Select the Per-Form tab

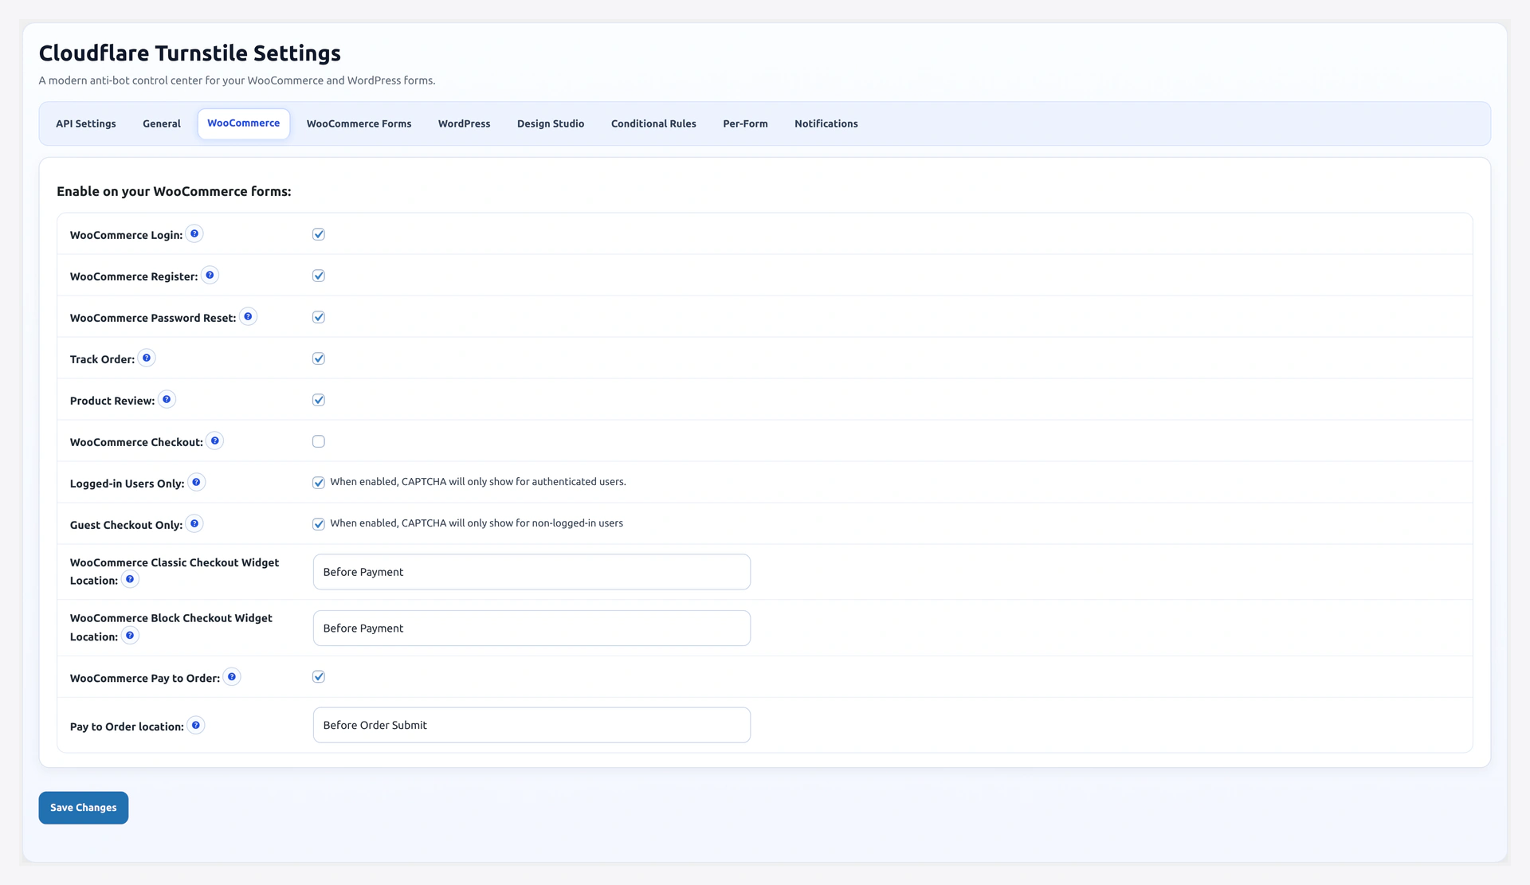745,123
